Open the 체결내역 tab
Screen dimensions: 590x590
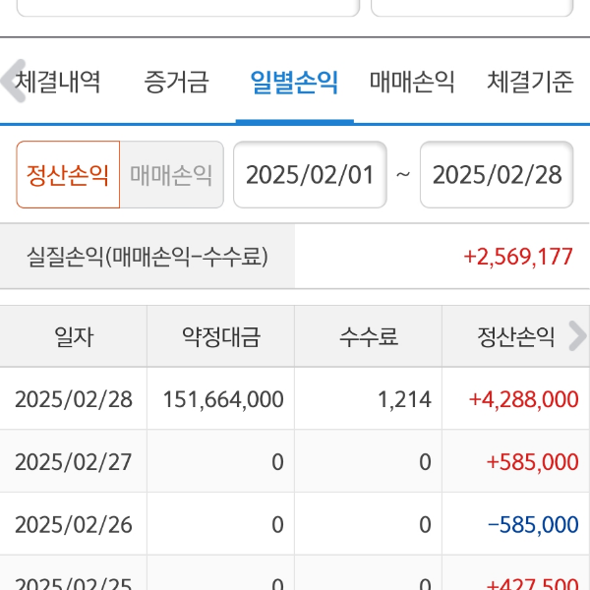(59, 83)
